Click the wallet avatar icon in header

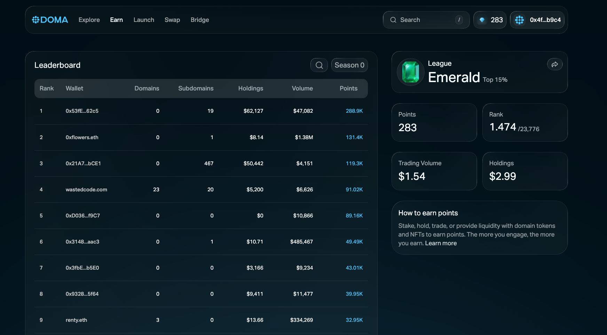click(519, 20)
